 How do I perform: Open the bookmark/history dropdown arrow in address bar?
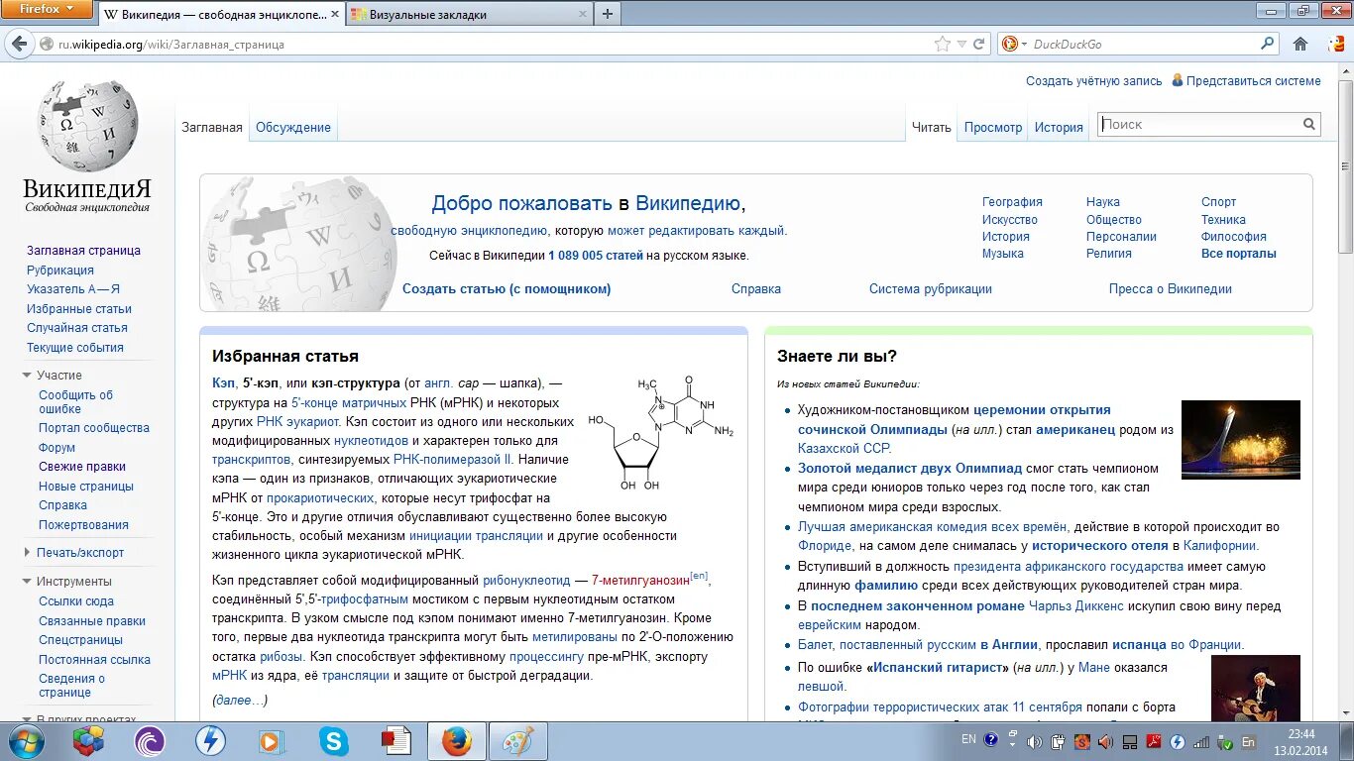coord(961,44)
